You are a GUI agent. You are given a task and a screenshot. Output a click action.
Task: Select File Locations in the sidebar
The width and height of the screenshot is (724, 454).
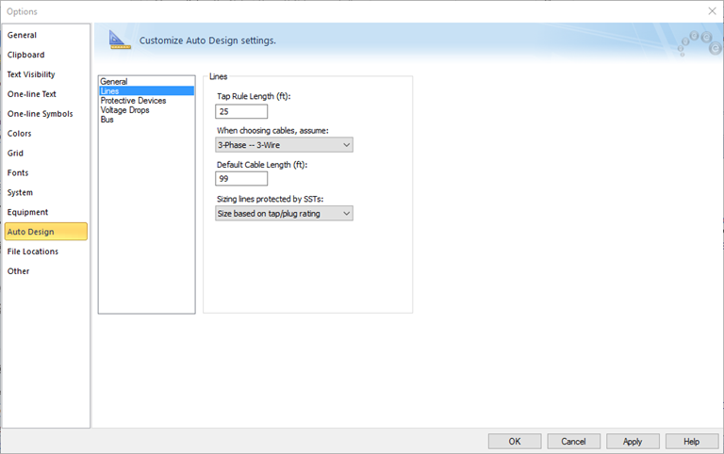click(33, 251)
